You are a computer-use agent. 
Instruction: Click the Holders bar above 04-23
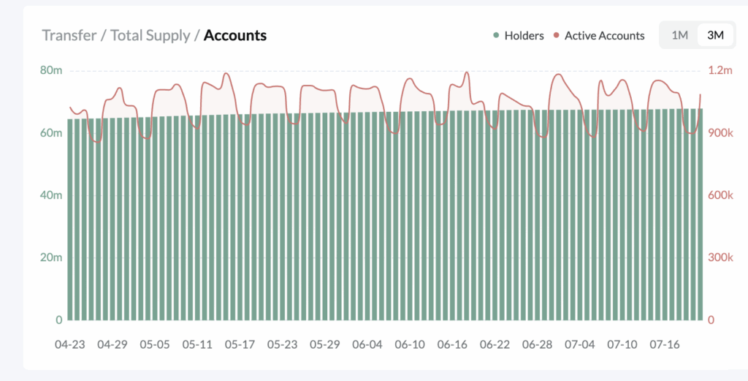(70, 219)
